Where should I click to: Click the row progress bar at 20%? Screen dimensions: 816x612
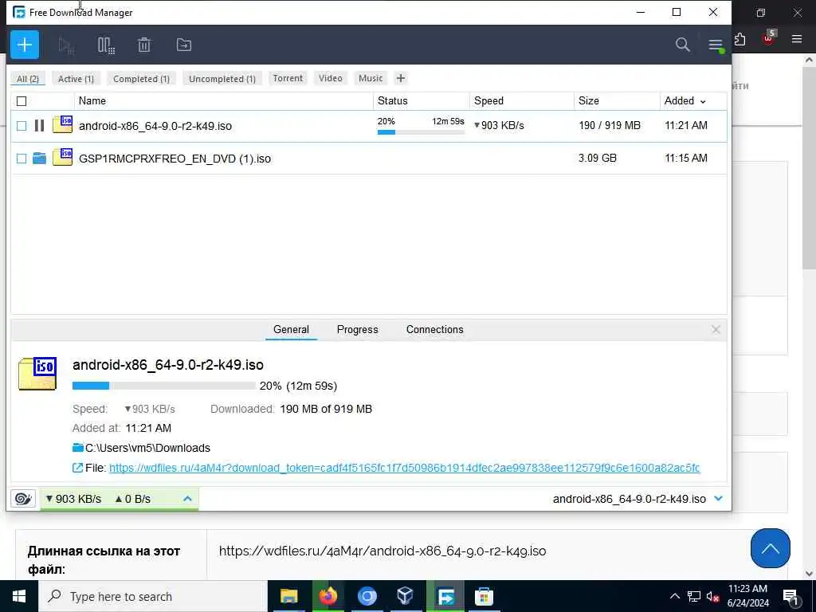click(421, 132)
